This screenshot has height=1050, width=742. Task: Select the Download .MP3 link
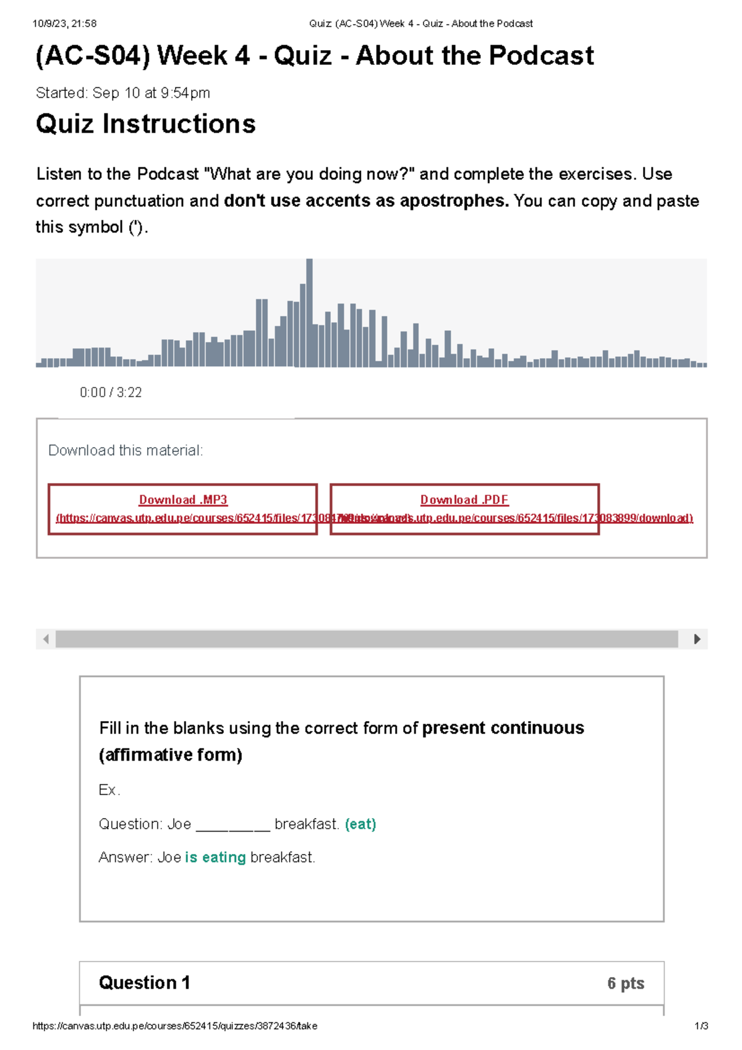(183, 500)
